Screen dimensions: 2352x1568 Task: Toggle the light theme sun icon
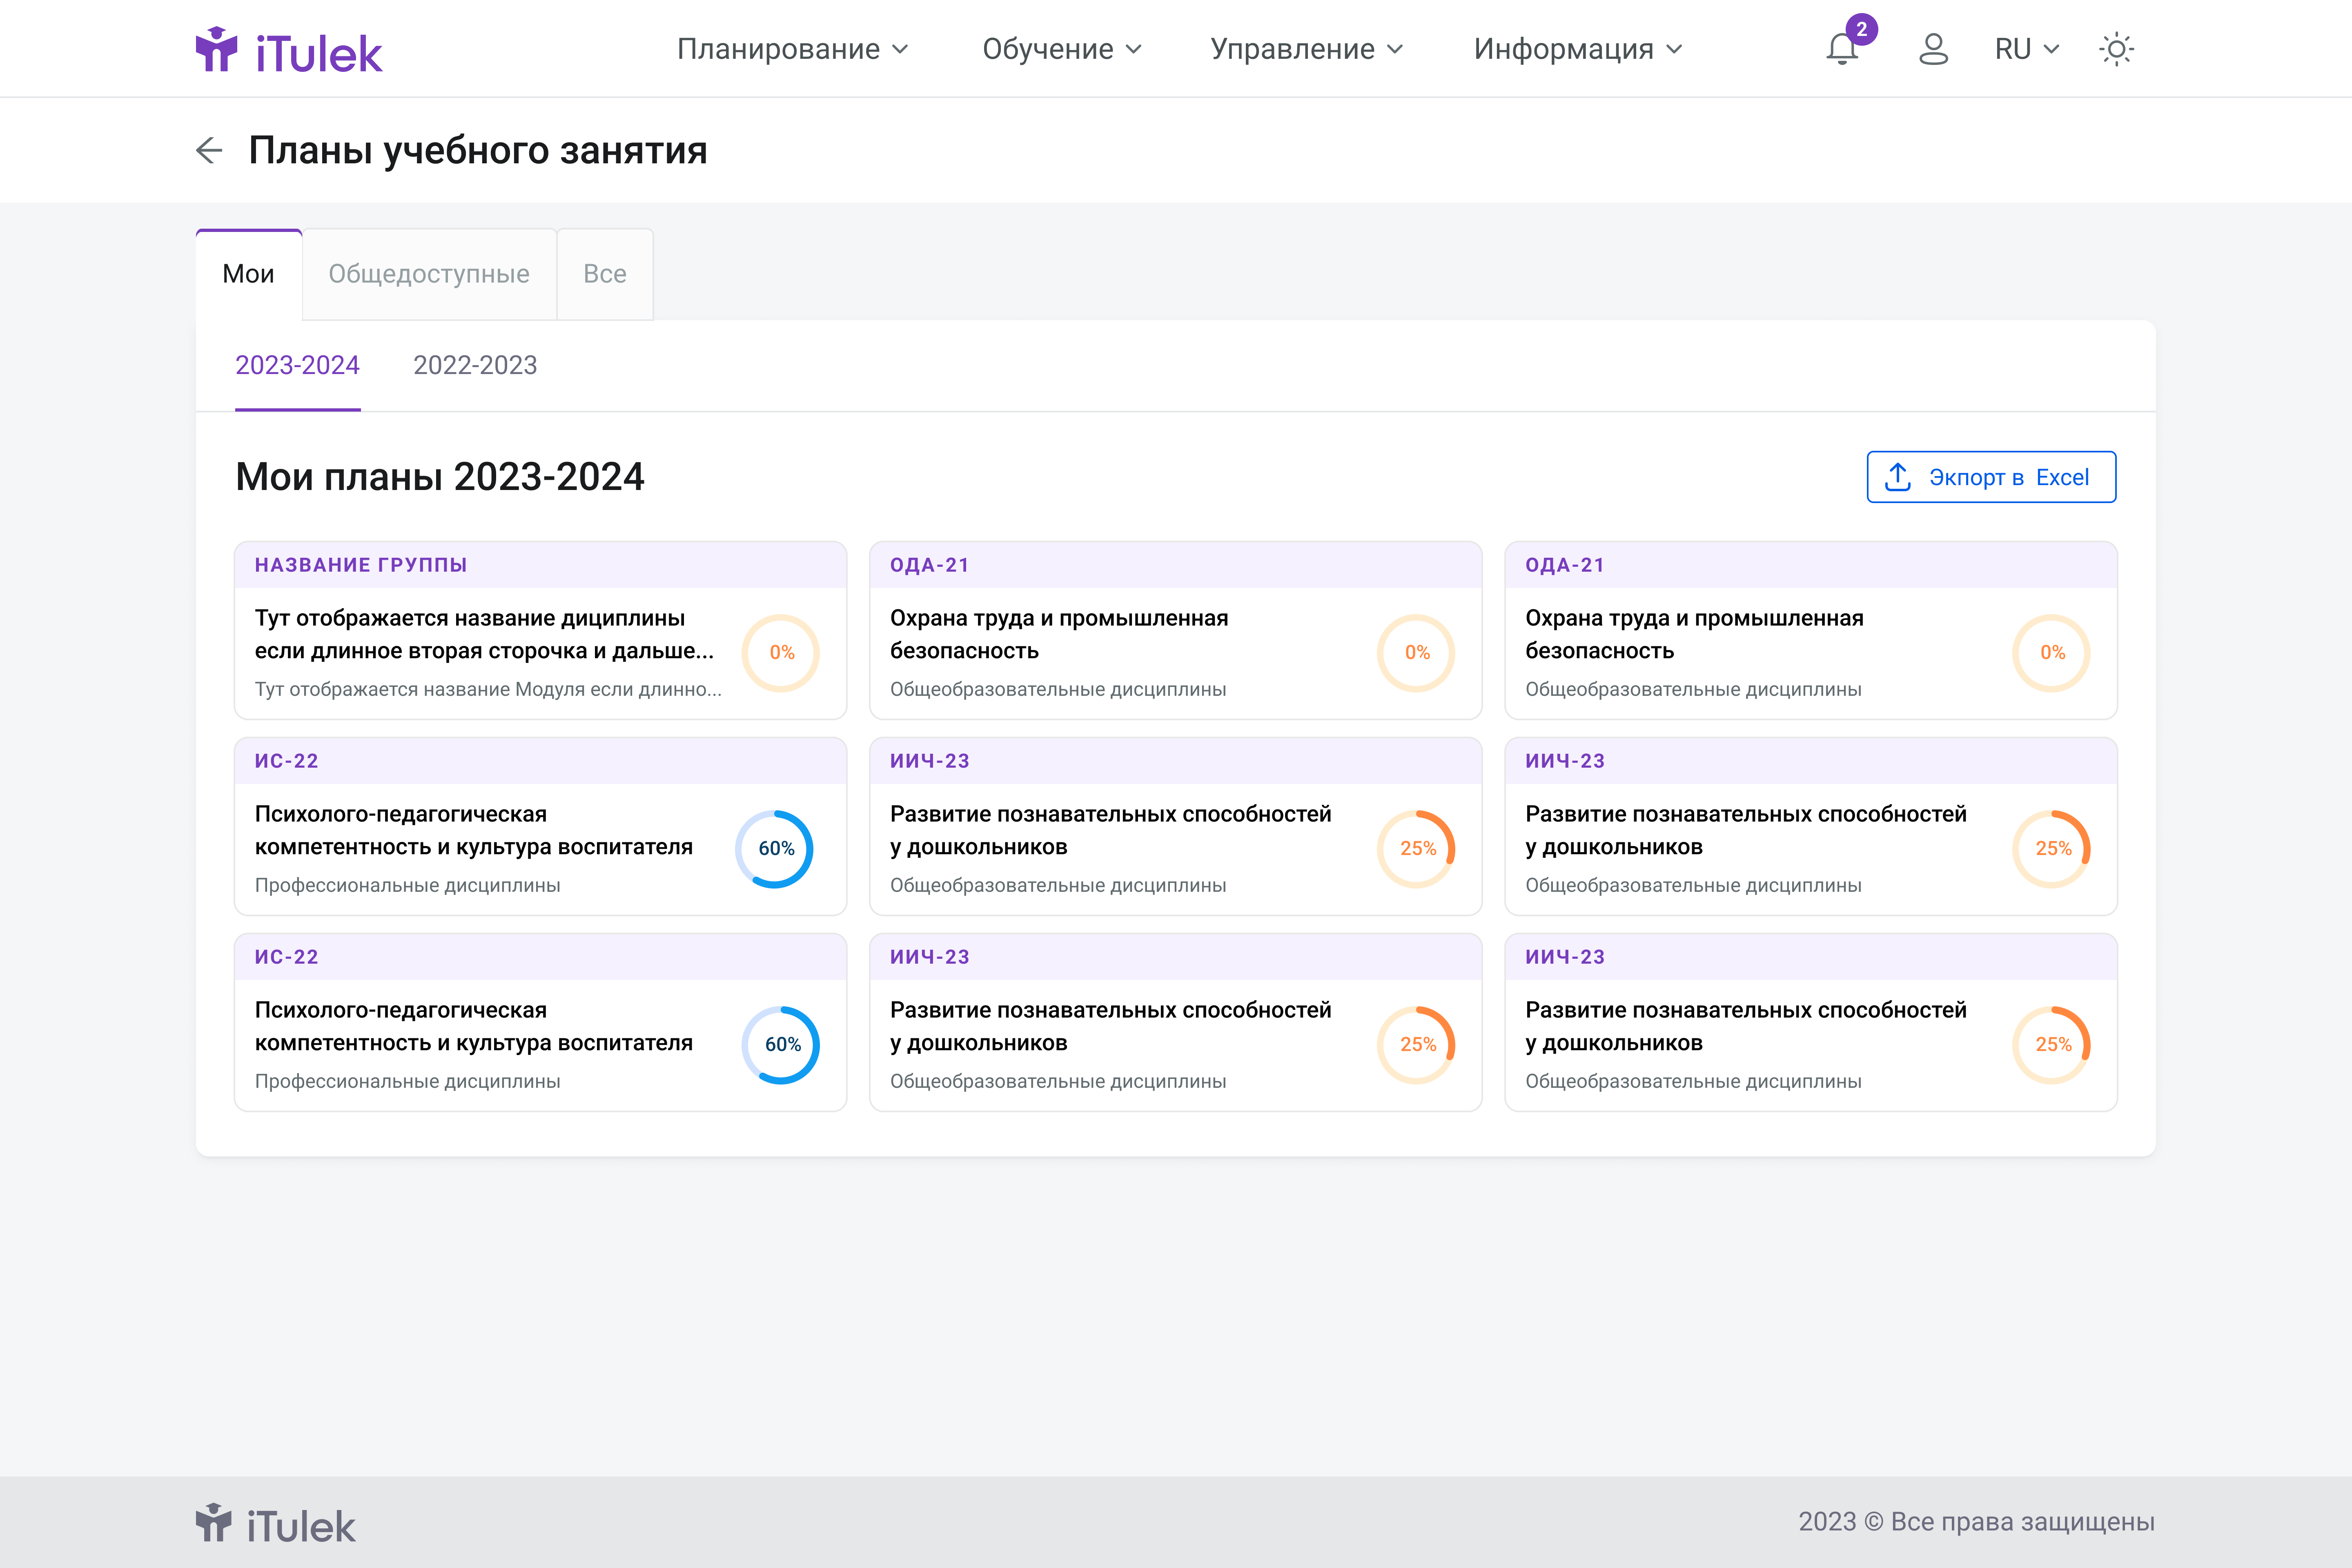(2116, 49)
